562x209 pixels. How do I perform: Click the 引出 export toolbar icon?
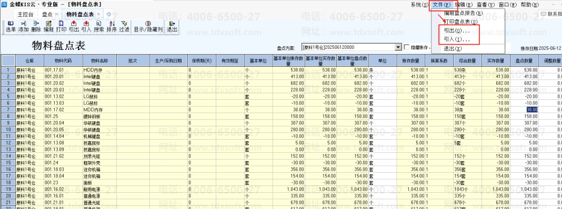tap(74, 26)
